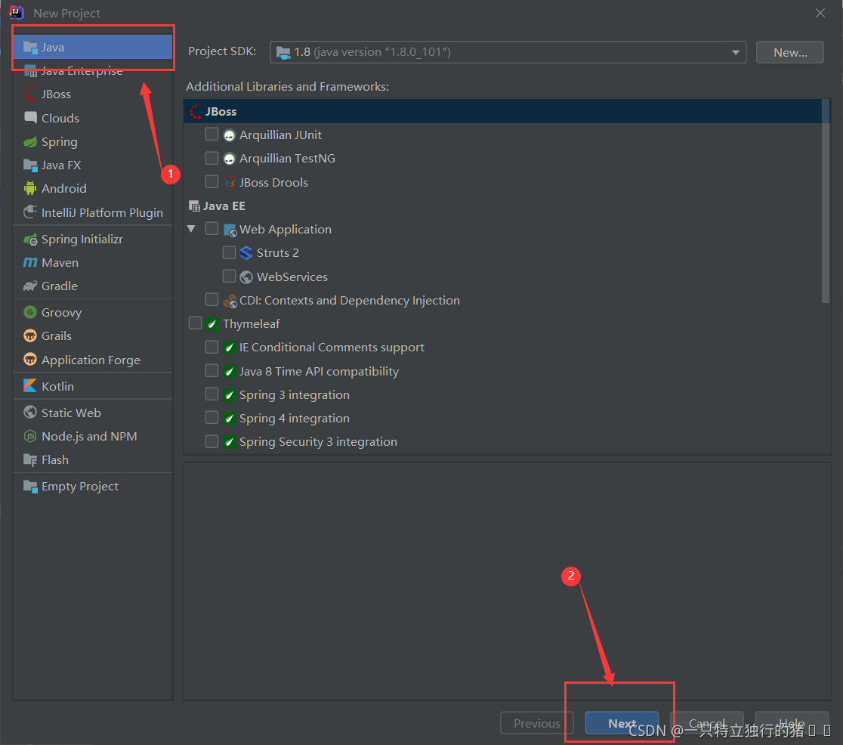Click the Arquillian TestNG alien icon
843x745 pixels.
tap(230, 159)
